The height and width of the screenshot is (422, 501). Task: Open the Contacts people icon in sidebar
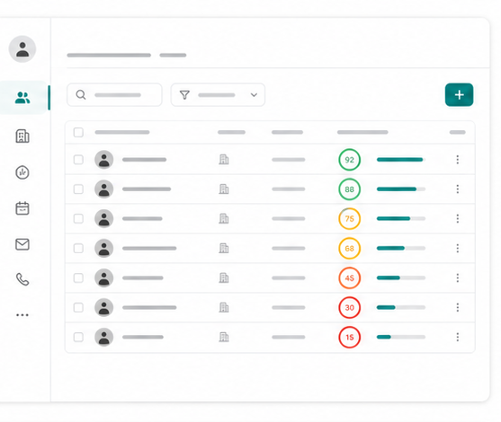coord(22,98)
